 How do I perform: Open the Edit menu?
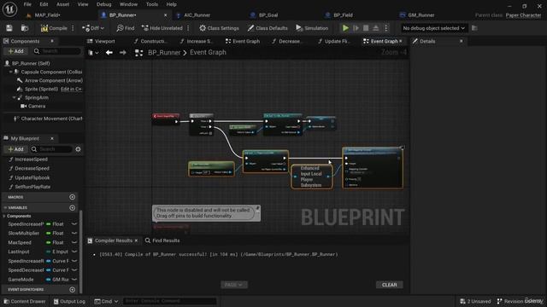[x=44, y=4]
